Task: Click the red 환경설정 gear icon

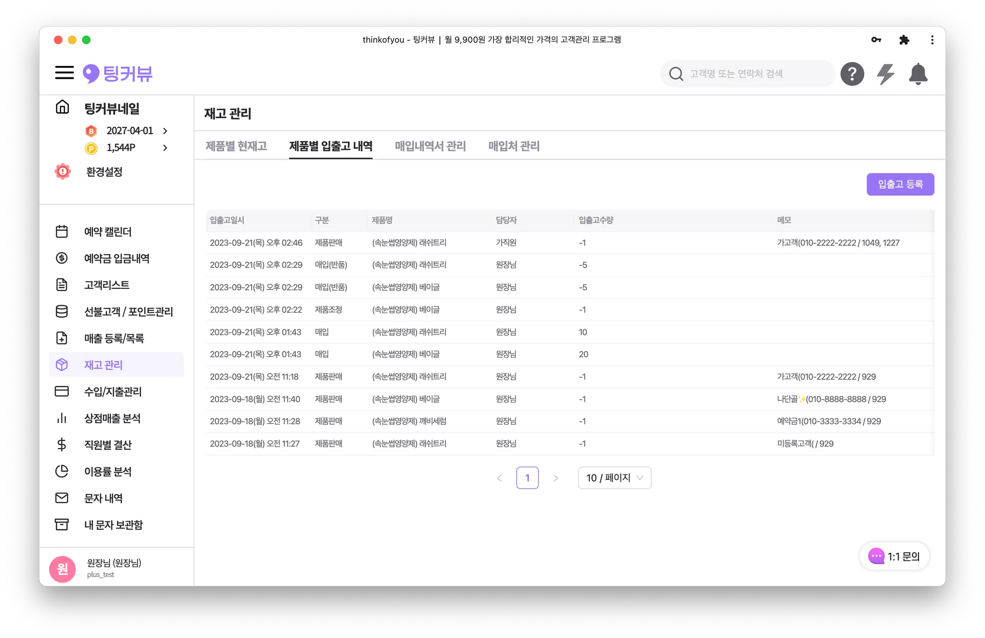Action: point(63,172)
